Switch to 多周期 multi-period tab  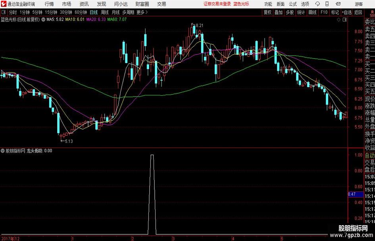tap(128, 12)
